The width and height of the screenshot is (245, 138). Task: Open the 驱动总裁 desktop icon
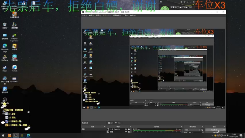pos(5,90)
